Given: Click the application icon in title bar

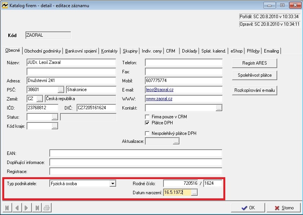Looking at the screenshot, I should click(x=5, y=5).
